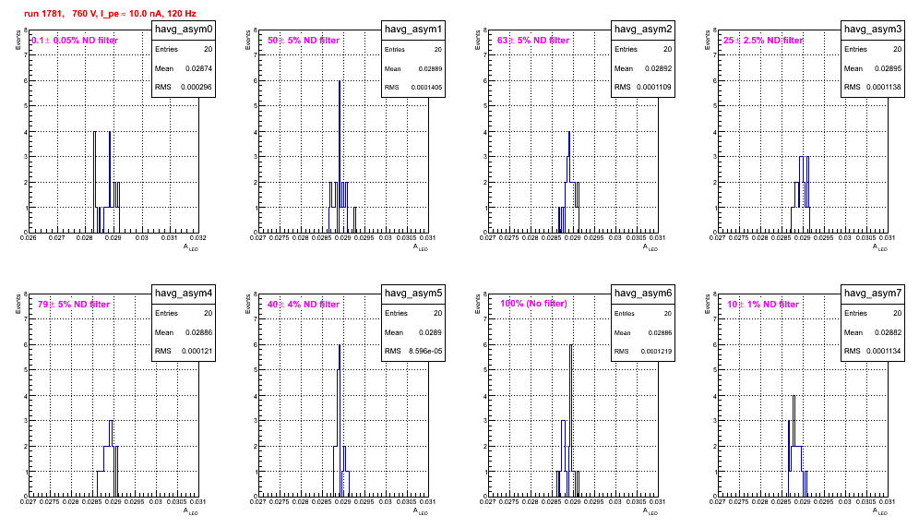The height and width of the screenshot is (528, 919).
Task: Click the RMS value 0.0001109
Action: [x=654, y=88]
